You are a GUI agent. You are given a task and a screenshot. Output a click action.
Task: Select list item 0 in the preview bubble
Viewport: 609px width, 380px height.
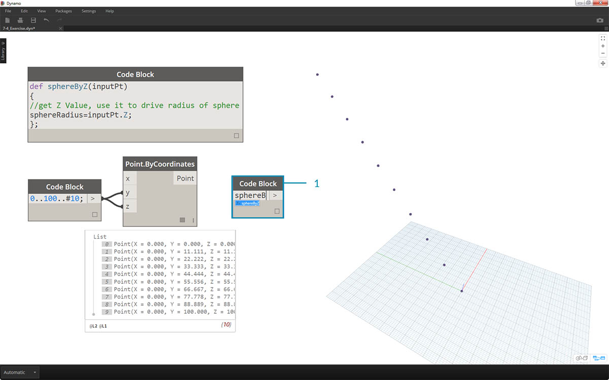point(167,244)
